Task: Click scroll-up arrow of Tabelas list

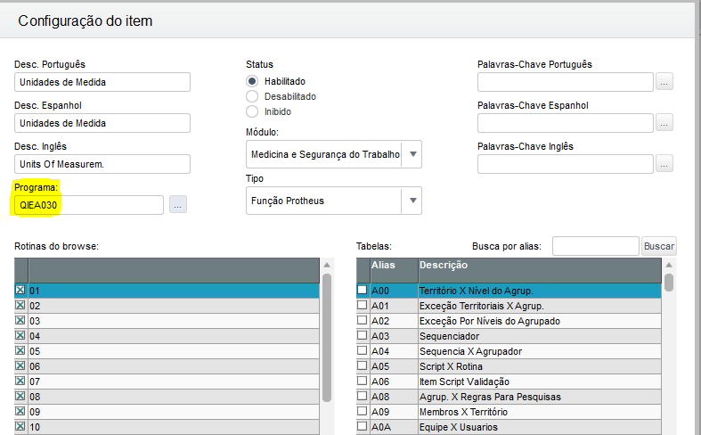Action: (x=669, y=265)
